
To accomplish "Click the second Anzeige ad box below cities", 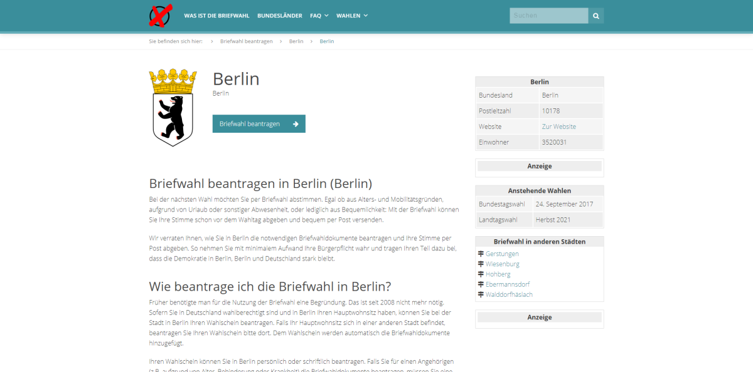I will click(x=540, y=318).
